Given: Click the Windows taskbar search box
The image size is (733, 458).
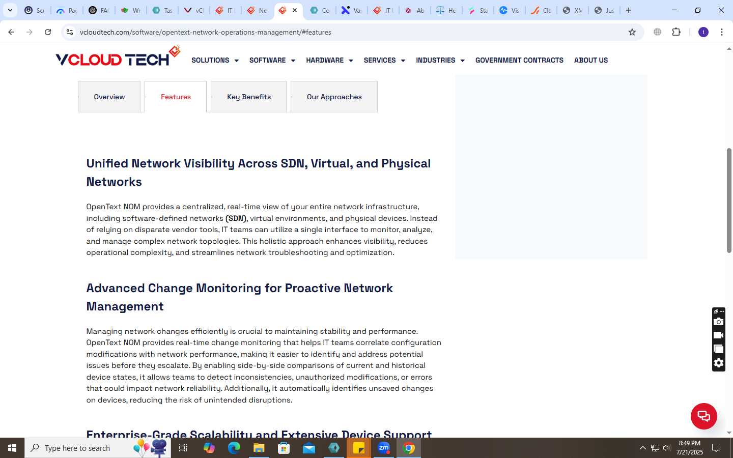Looking at the screenshot, I should pos(98,448).
